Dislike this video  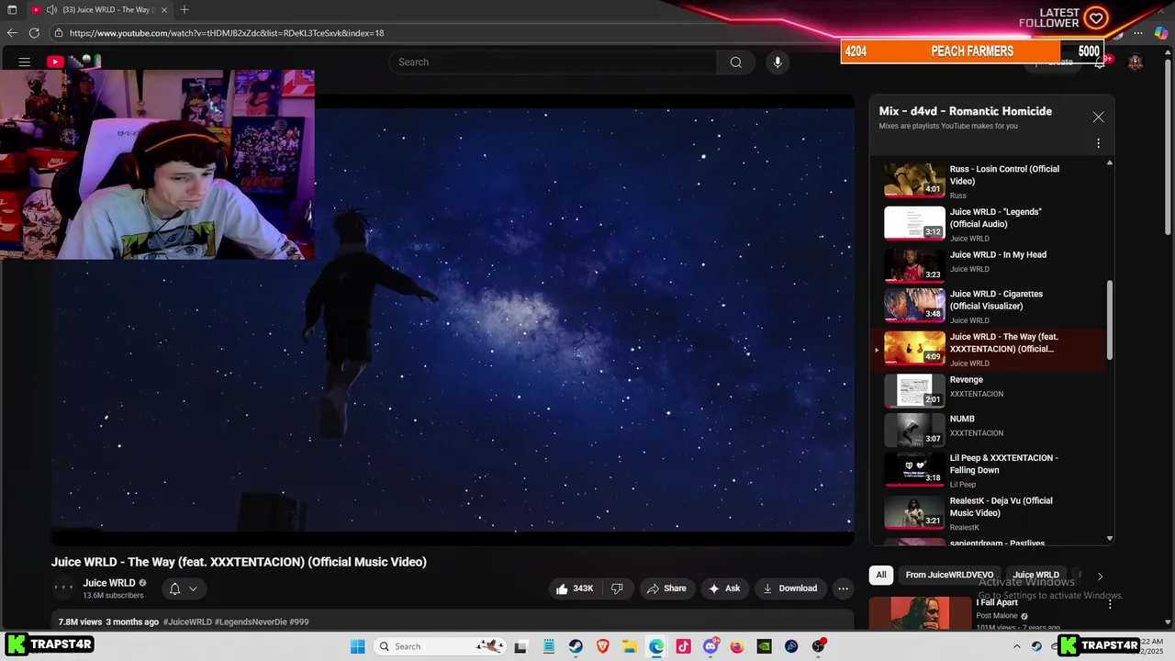point(617,588)
